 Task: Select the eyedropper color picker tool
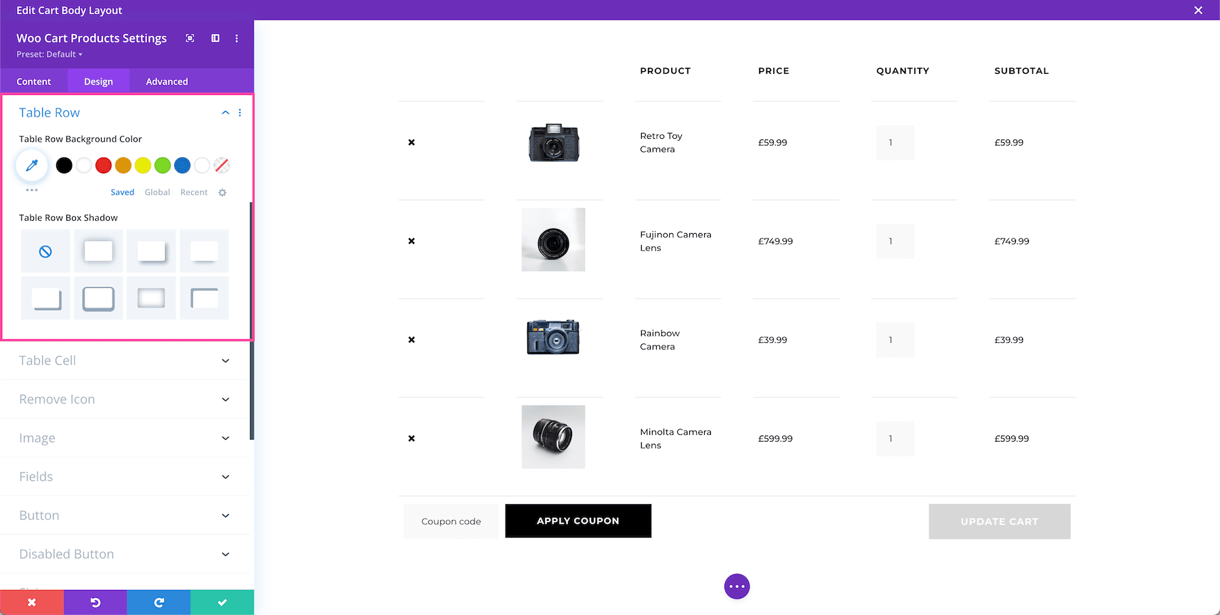(x=32, y=165)
